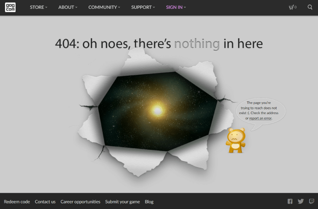318x209 pixels.
Task: Visit the Blog link in footer
Action: pyautogui.click(x=149, y=202)
